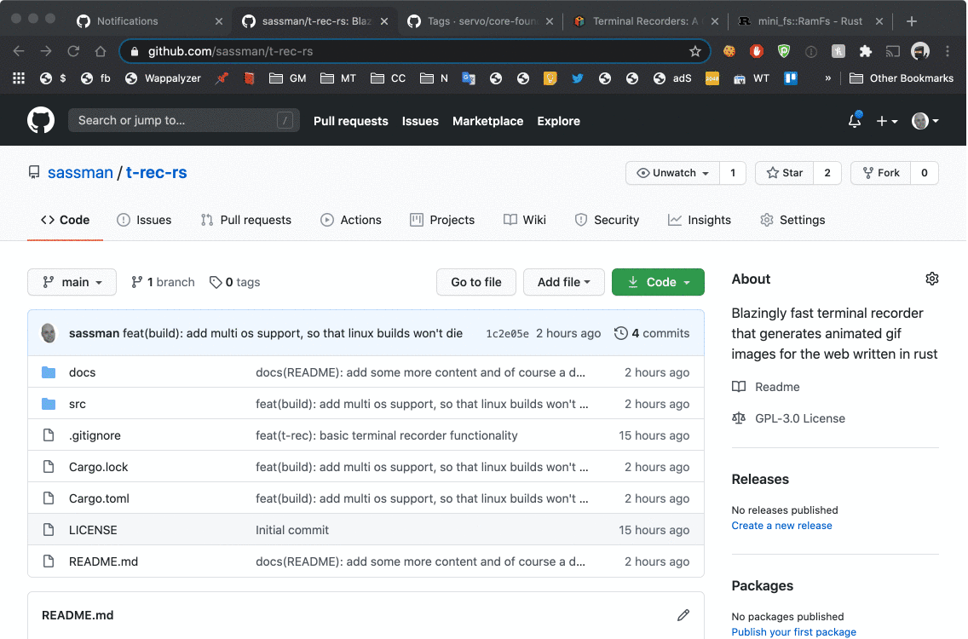Open the Chrome apps grid icon

click(19, 78)
